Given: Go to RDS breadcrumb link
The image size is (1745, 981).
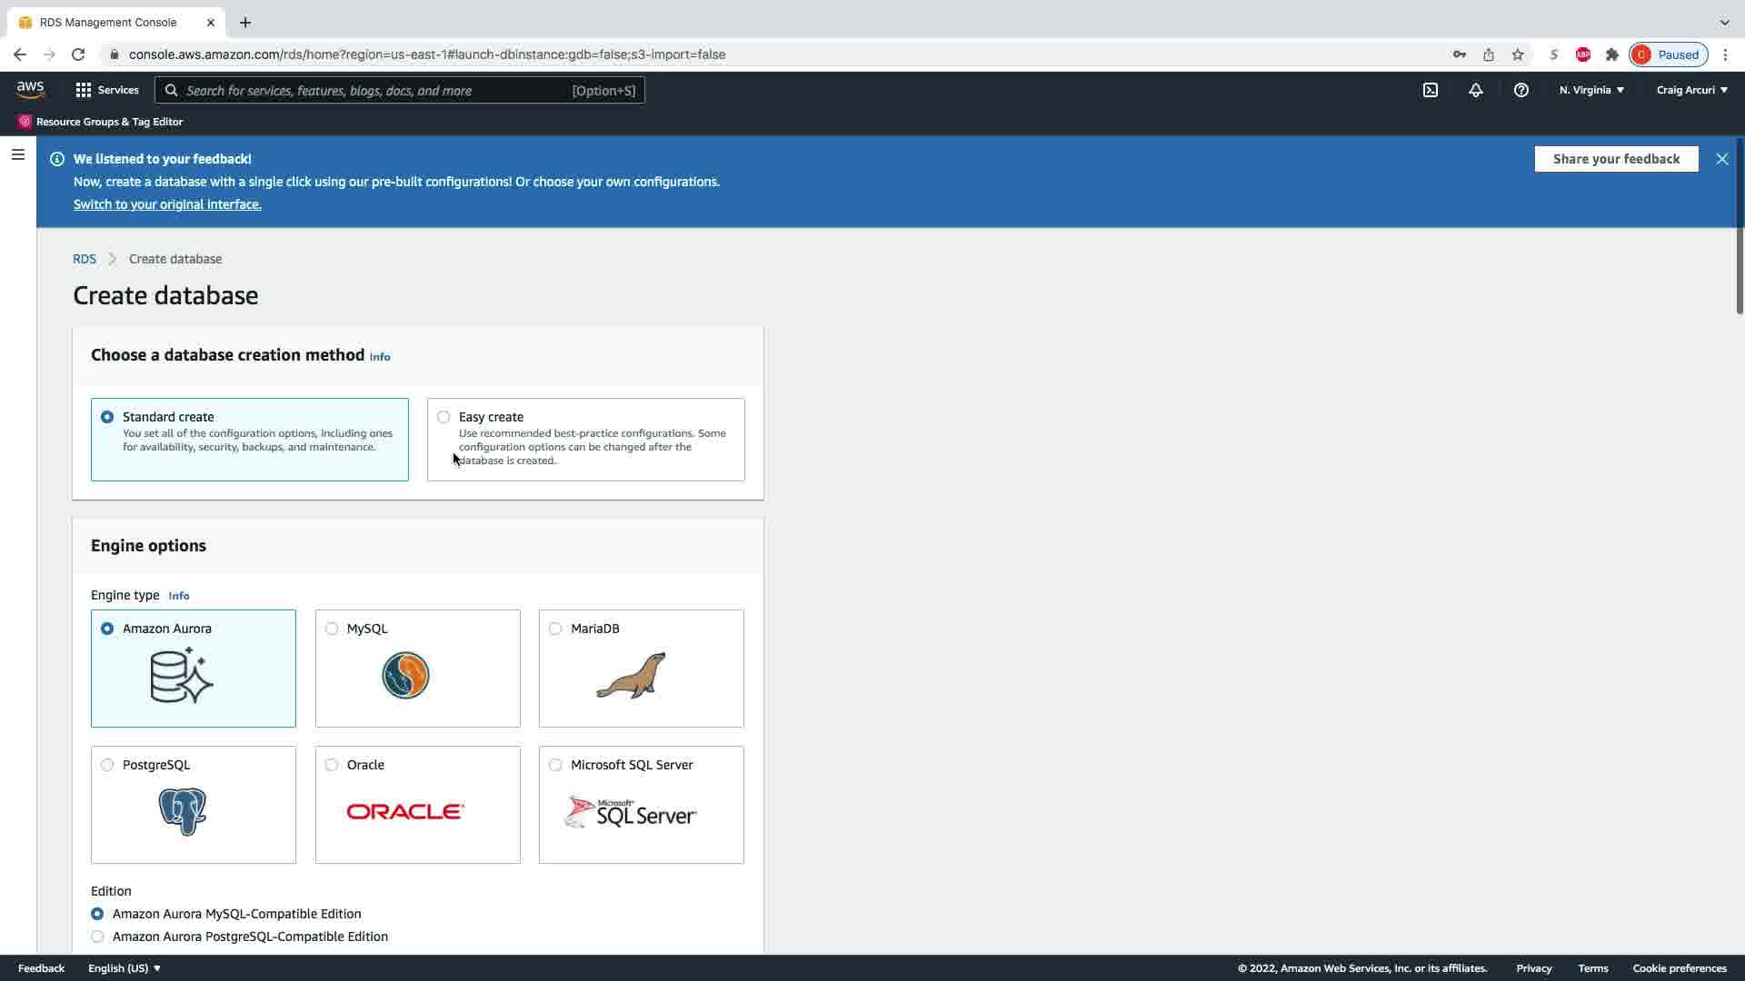Looking at the screenshot, I should 84,259.
